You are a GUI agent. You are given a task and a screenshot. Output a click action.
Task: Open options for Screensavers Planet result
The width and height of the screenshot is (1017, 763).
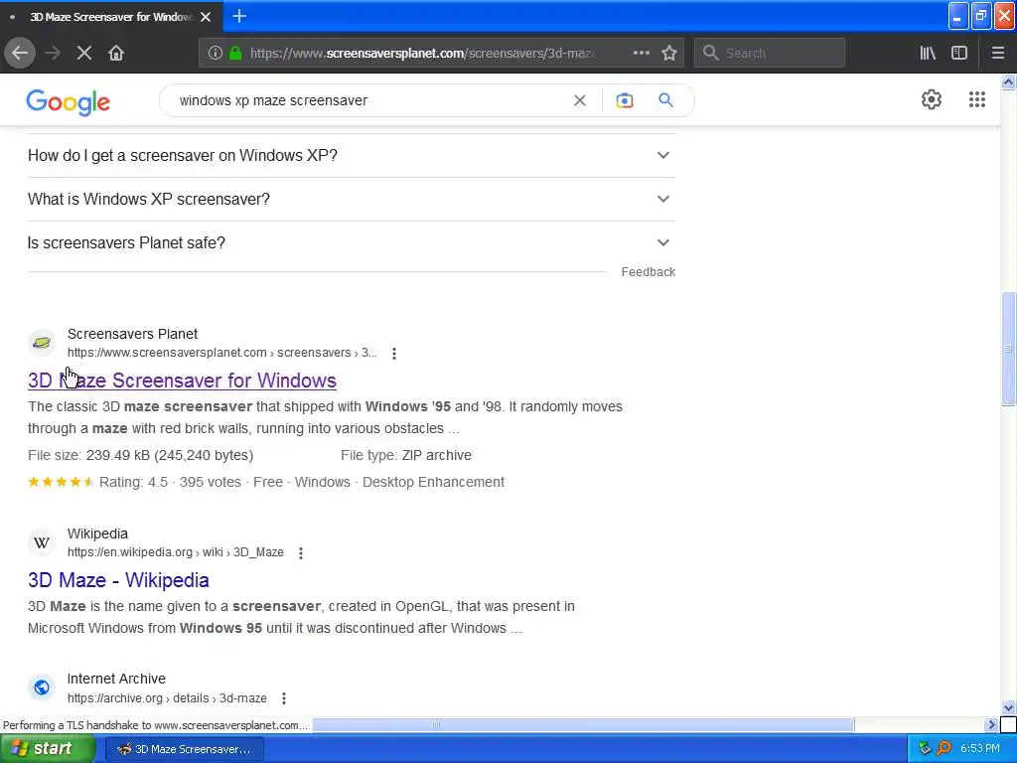tap(393, 353)
